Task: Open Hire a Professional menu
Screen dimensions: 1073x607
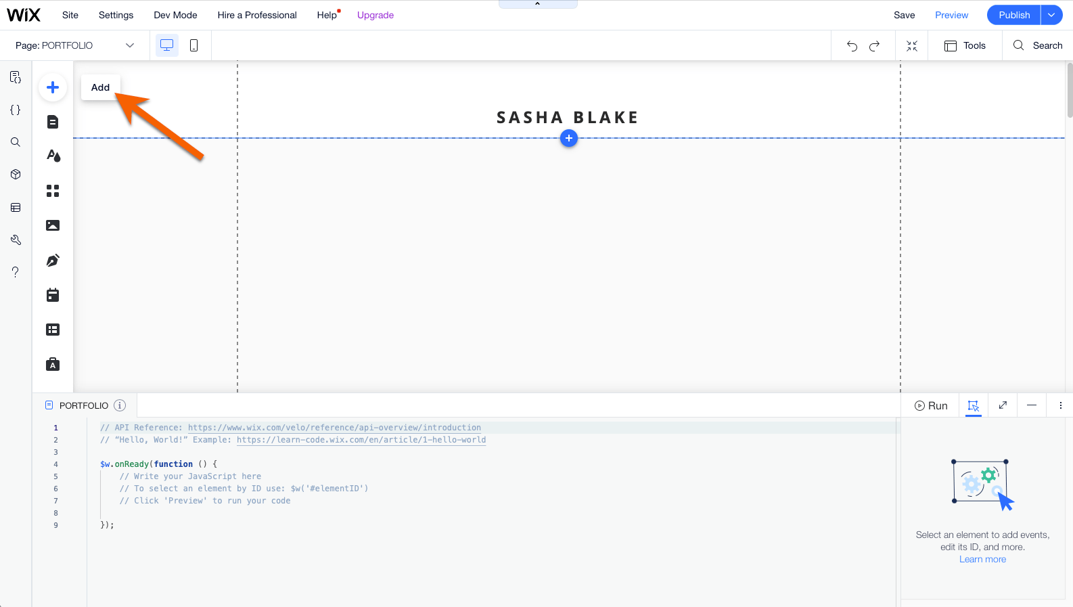Action: (257, 15)
